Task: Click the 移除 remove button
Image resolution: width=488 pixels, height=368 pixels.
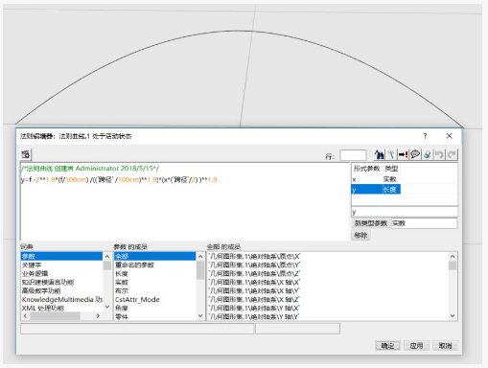Action: click(x=360, y=235)
